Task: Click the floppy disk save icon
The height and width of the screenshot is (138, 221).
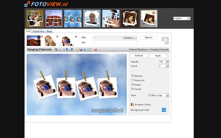Action: point(81,50)
